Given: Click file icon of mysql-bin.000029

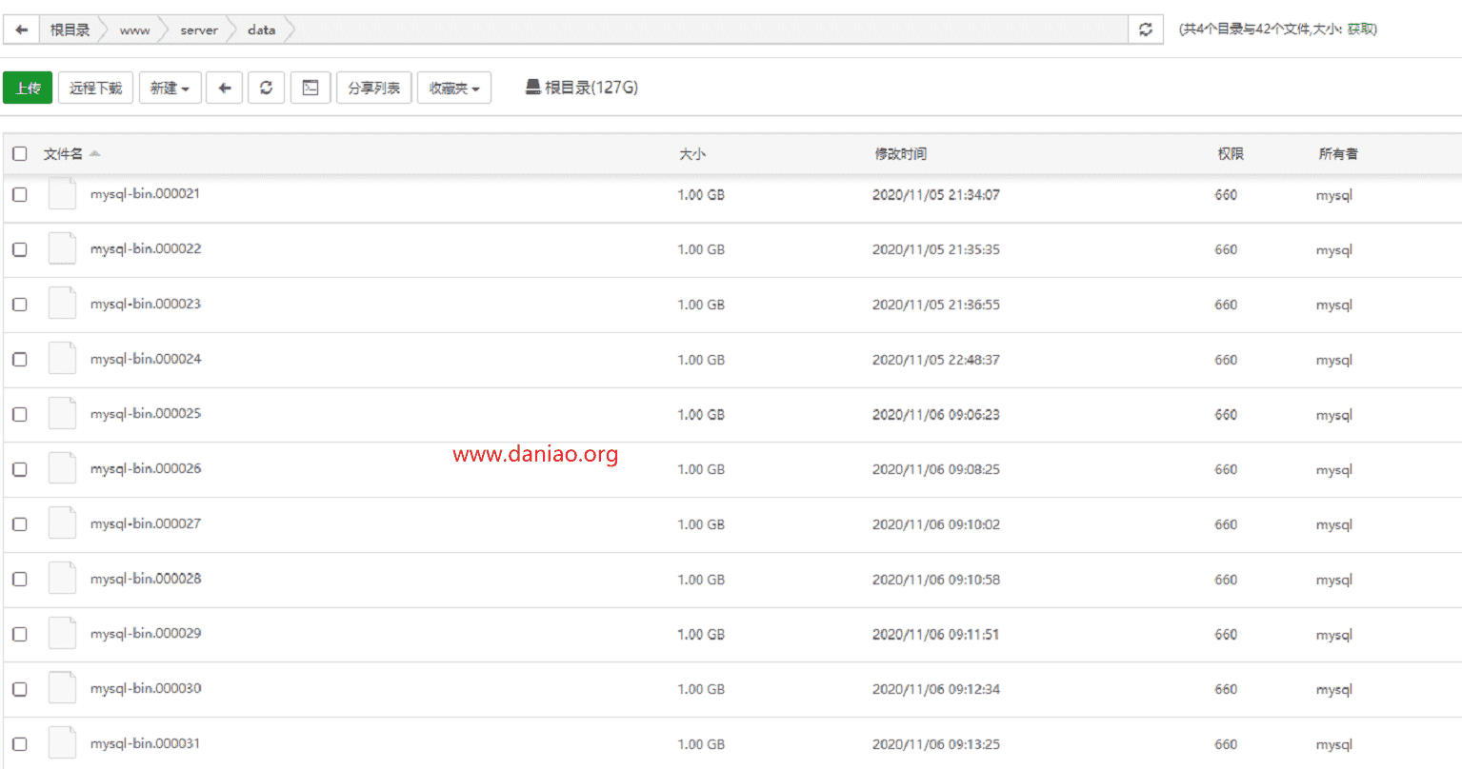Looking at the screenshot, I should click(62, 634).
